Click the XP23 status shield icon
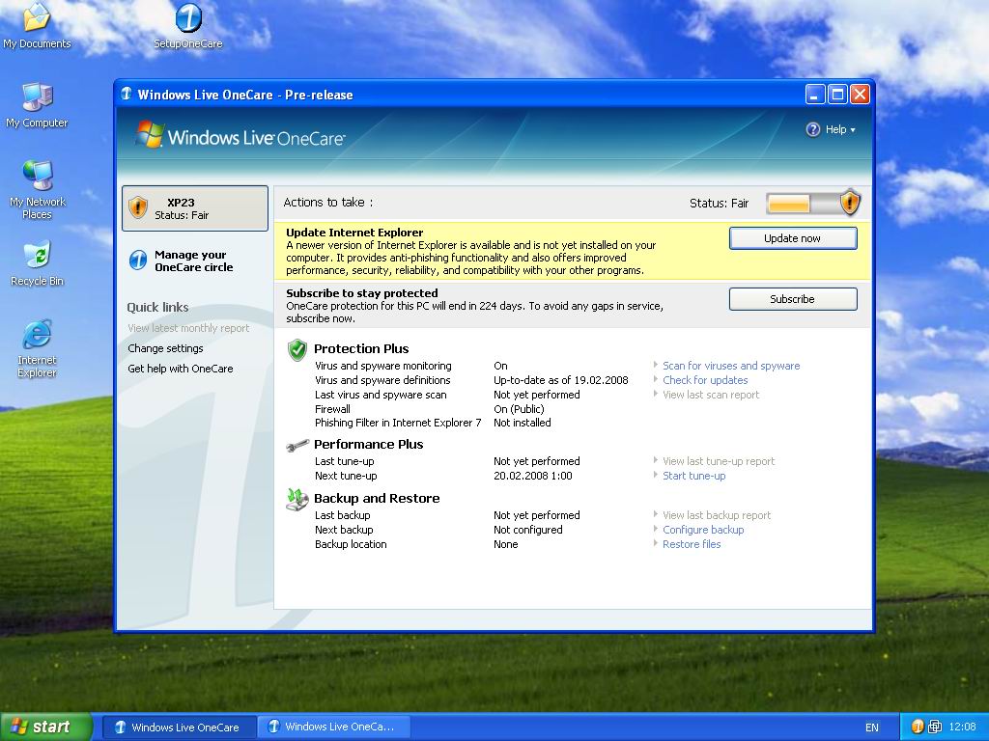 coord(137,207)
